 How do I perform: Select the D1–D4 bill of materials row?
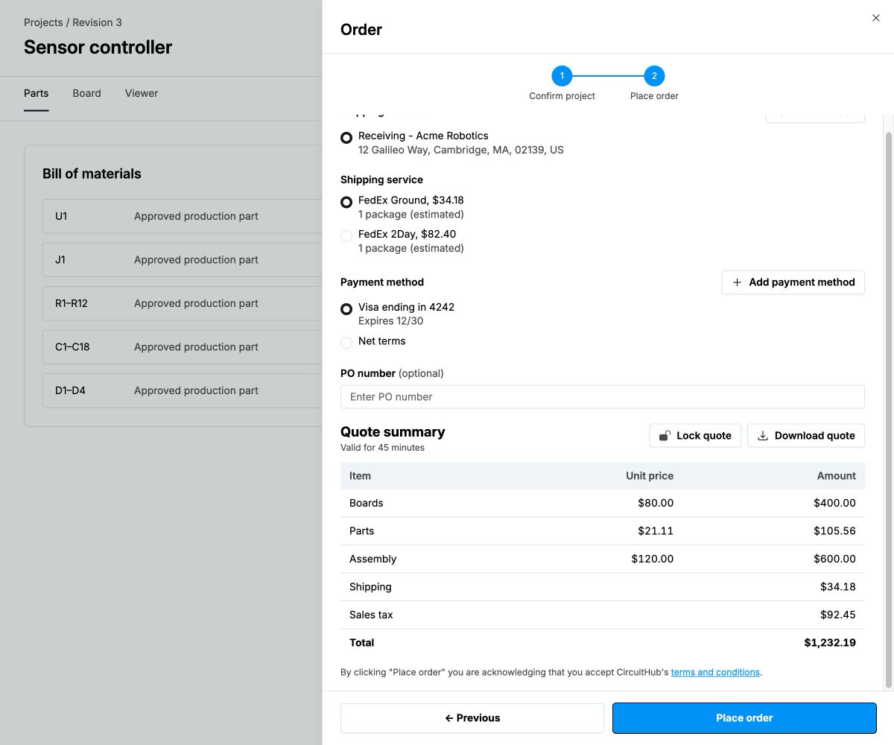click(x=183, y=390)
